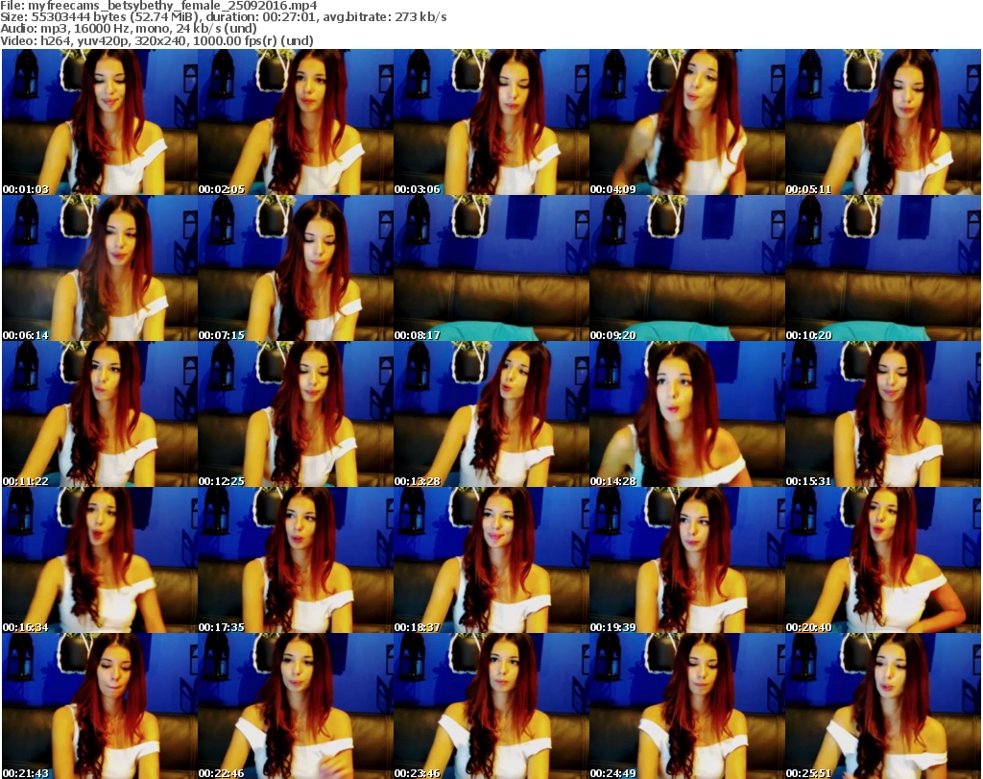The height and width of the screenshot is (779, 983).
Task: Select the thumbnail stamped 00:21:43
Action: point(100,706)
